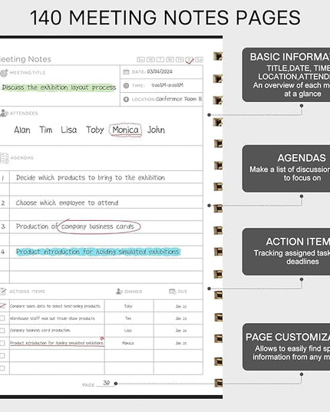The height and width of the screenshot is (412, 330).
Task: Check the W weekday box
Action: tap(170, 60)
